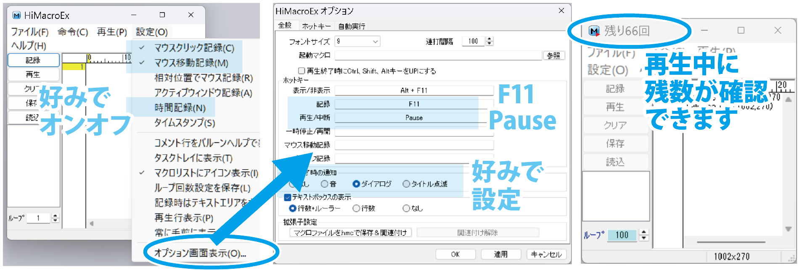Open ファイル(F) menu in left HiMacroEx window
Screen dimensions: 802x270
coord(29,32)
